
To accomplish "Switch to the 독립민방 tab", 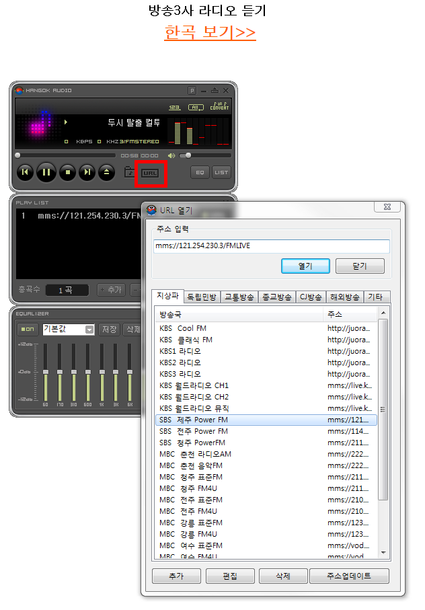I will click(202, 297).
